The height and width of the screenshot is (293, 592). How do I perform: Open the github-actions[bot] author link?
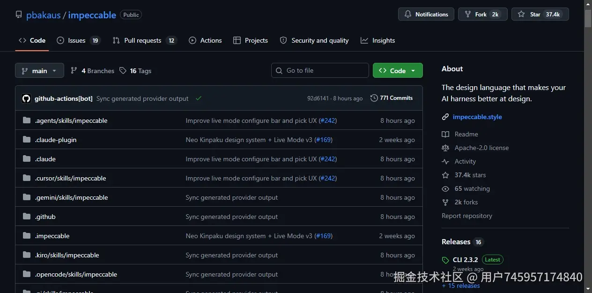click(x=63, y=98)
